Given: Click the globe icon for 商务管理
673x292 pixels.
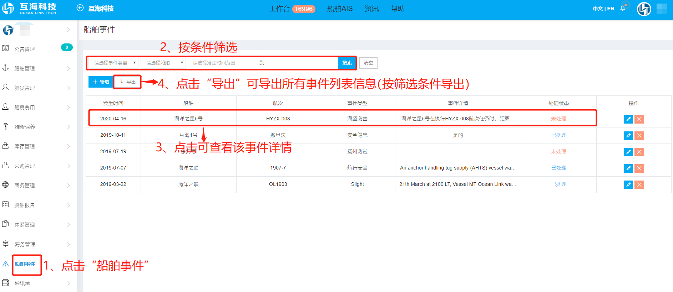Looking at the screenshot, I should [x=5, y=184].
